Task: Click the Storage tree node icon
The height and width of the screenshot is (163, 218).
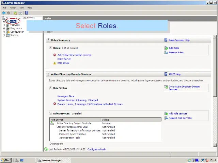Action: (8, 35)
